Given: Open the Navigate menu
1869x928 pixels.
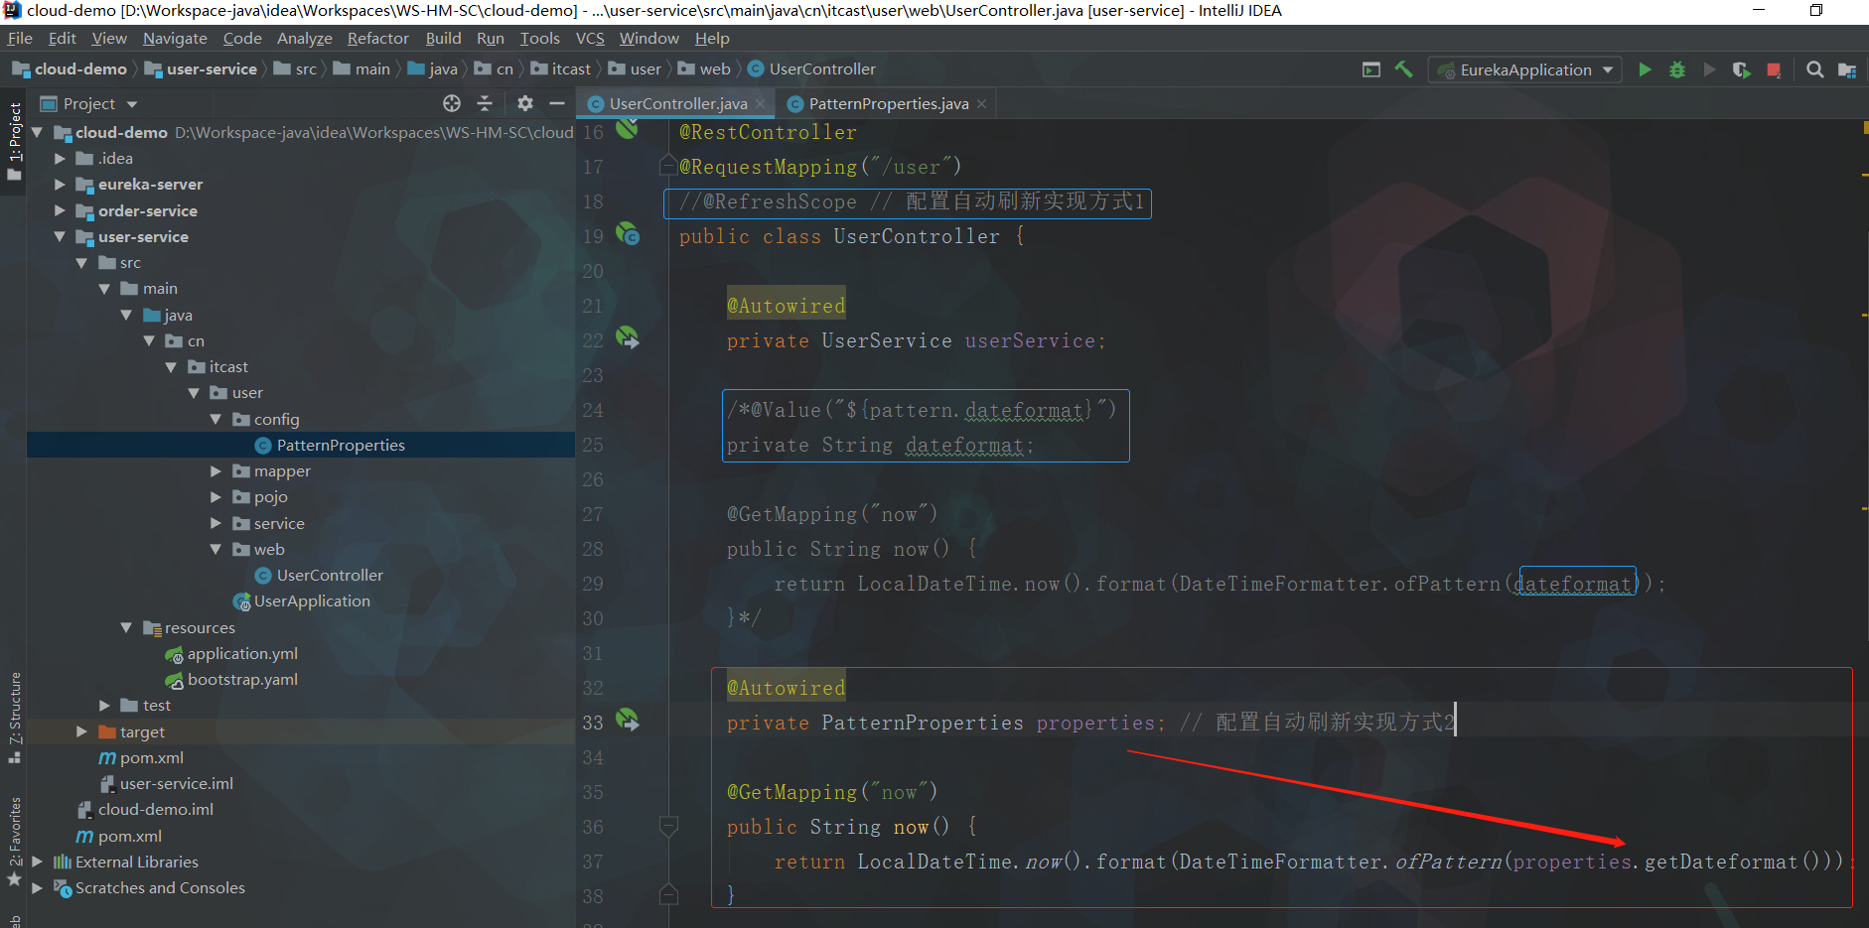Looking at the screenshot, I should pyautogui.click(x=175, y=38).
